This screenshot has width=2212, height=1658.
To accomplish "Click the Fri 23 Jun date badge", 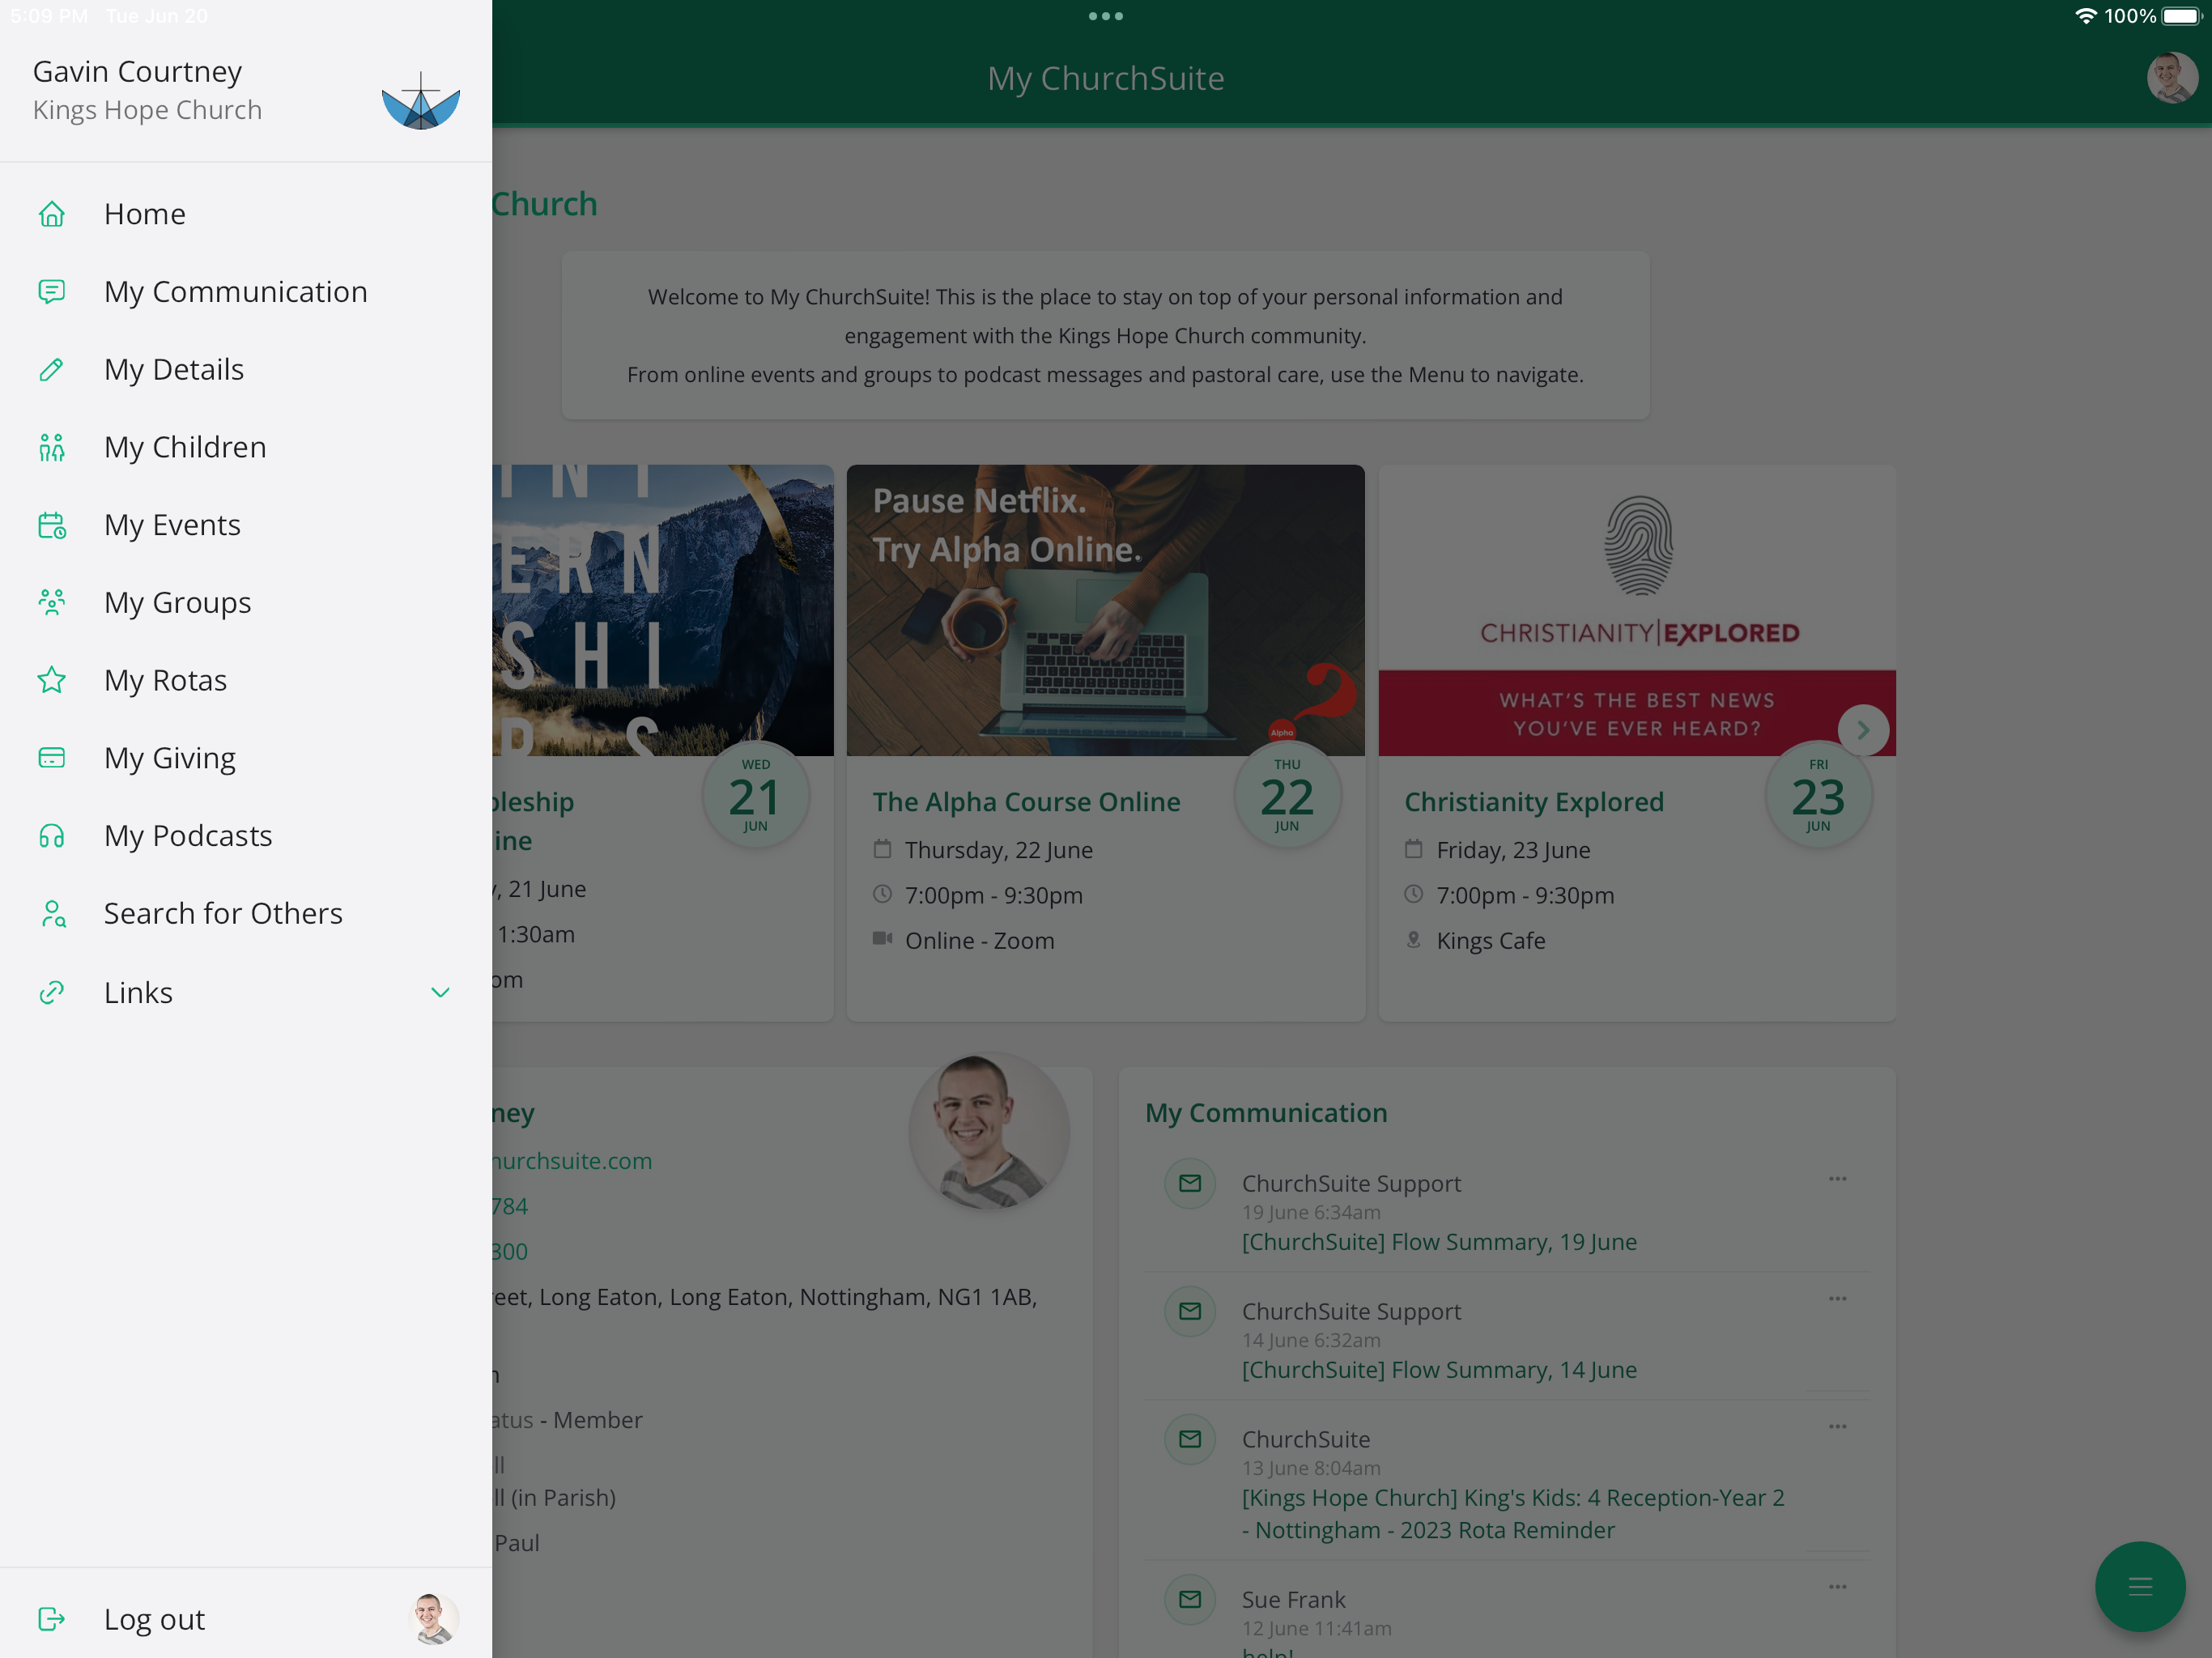I will coord(1818,796).
